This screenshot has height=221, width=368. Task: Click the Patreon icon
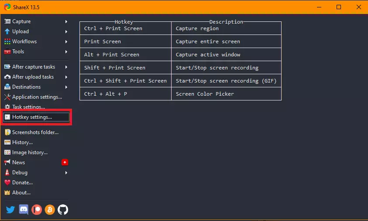37,210
